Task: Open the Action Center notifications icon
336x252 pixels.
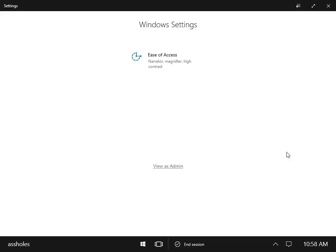Action: click(289, 244)
